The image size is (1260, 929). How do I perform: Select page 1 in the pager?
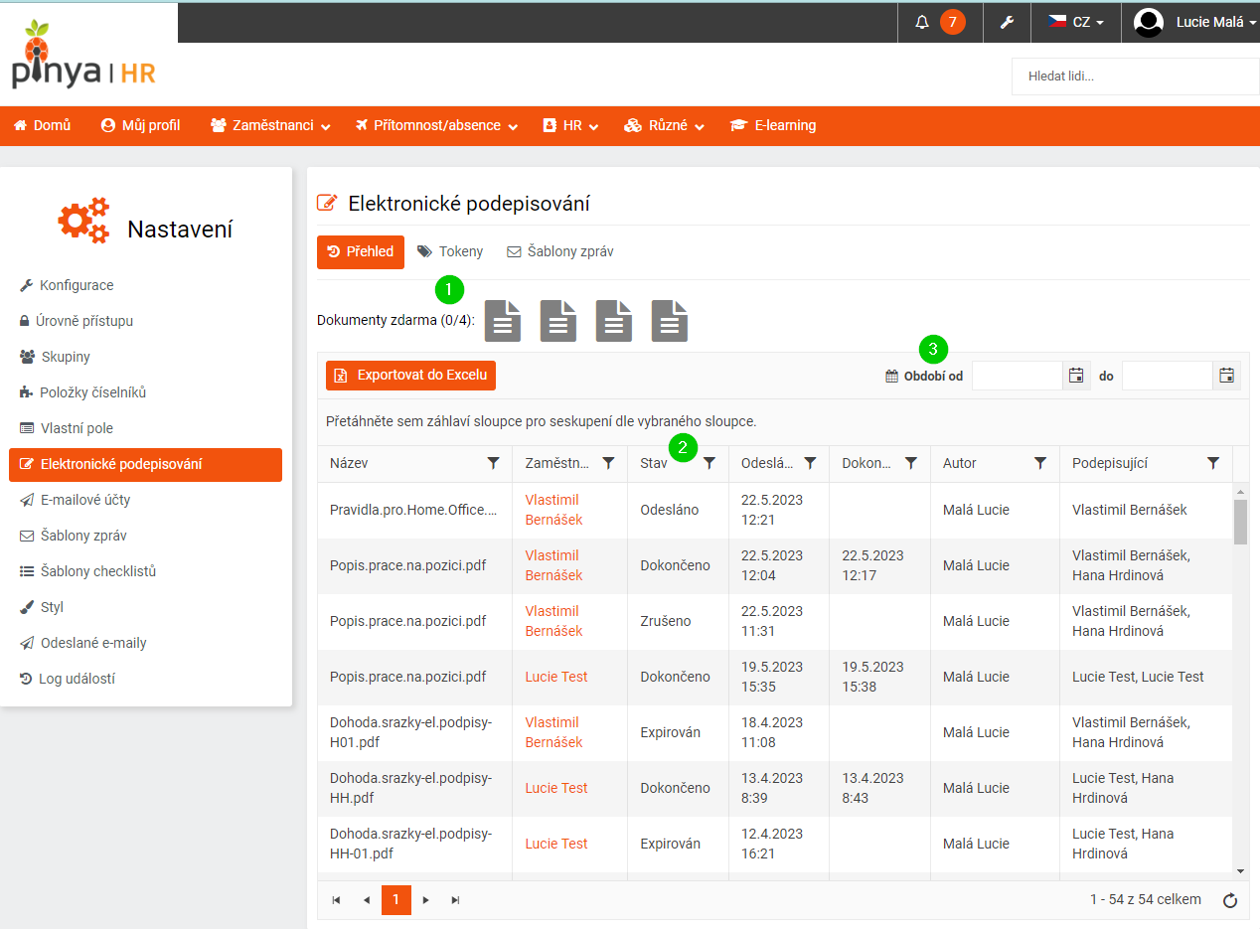click(395, 900)
